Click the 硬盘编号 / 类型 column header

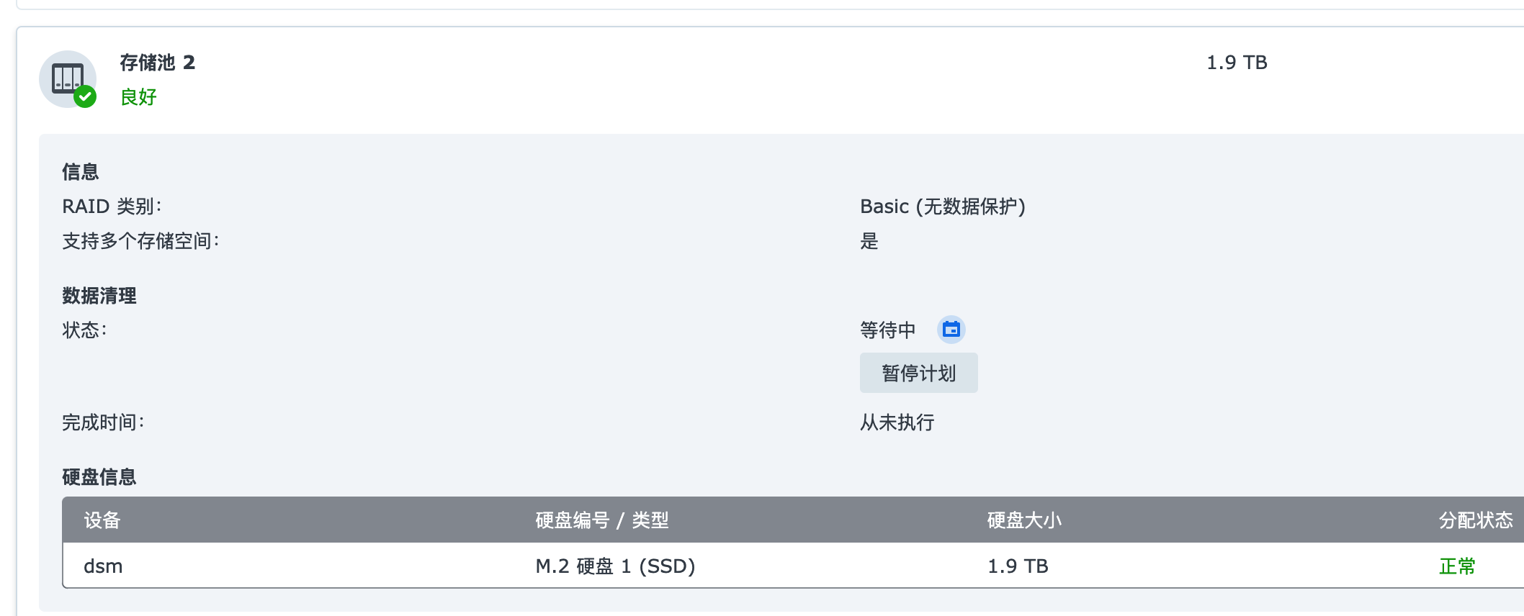(x=602, y=520)
